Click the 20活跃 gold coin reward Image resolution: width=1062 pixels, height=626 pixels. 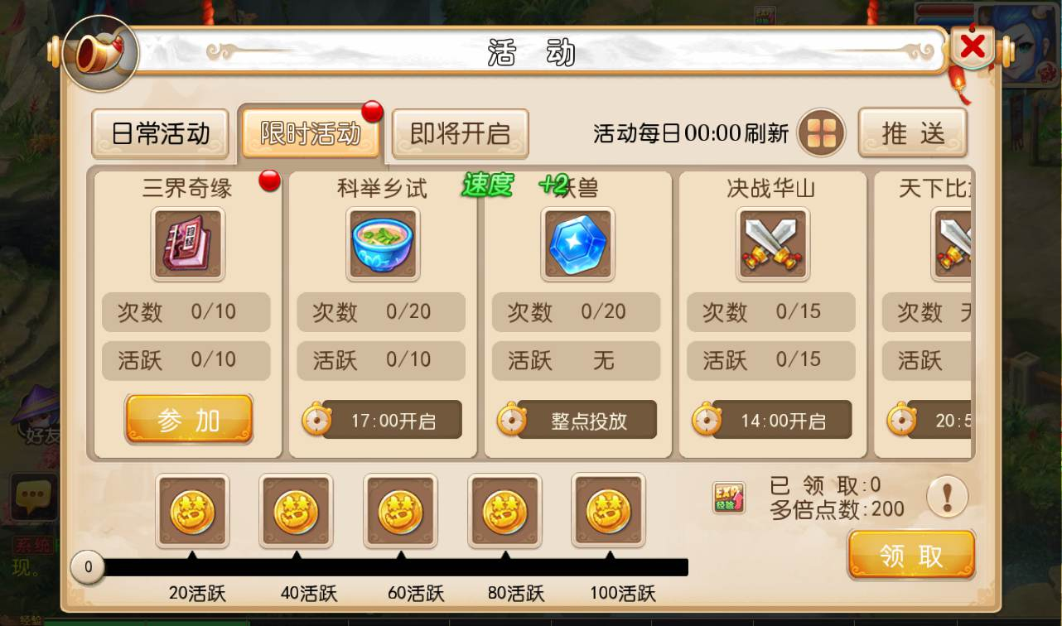pyautogui.click(x=192, y=511)
